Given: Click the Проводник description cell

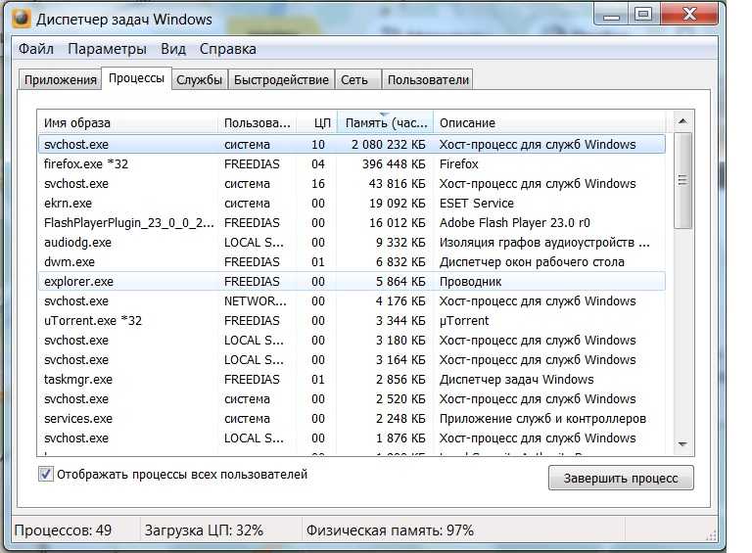Looking at the screenshot, I should [x=470, y=282].
